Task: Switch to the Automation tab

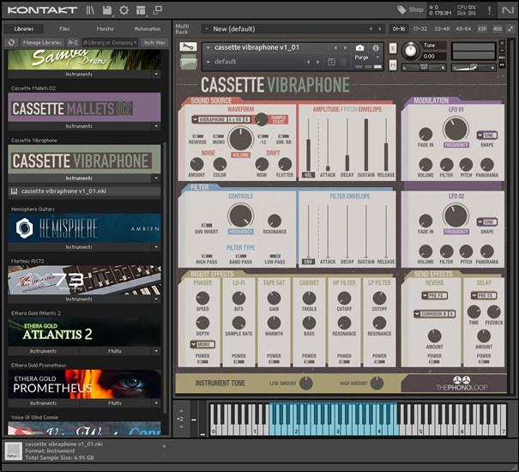Action: 147,28
